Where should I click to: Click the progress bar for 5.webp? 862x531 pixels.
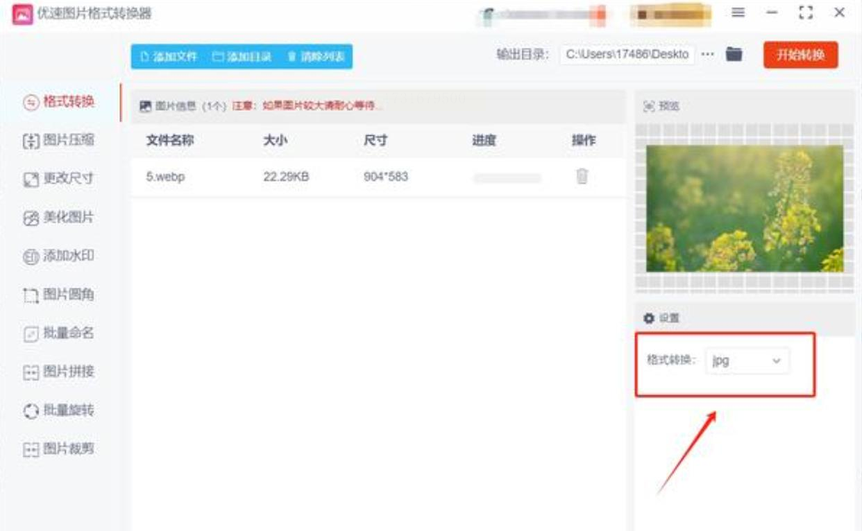pos(507,179)
